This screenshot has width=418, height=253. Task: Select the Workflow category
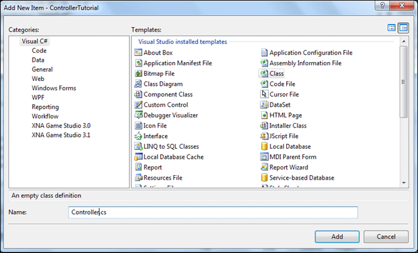coord(45,116)
